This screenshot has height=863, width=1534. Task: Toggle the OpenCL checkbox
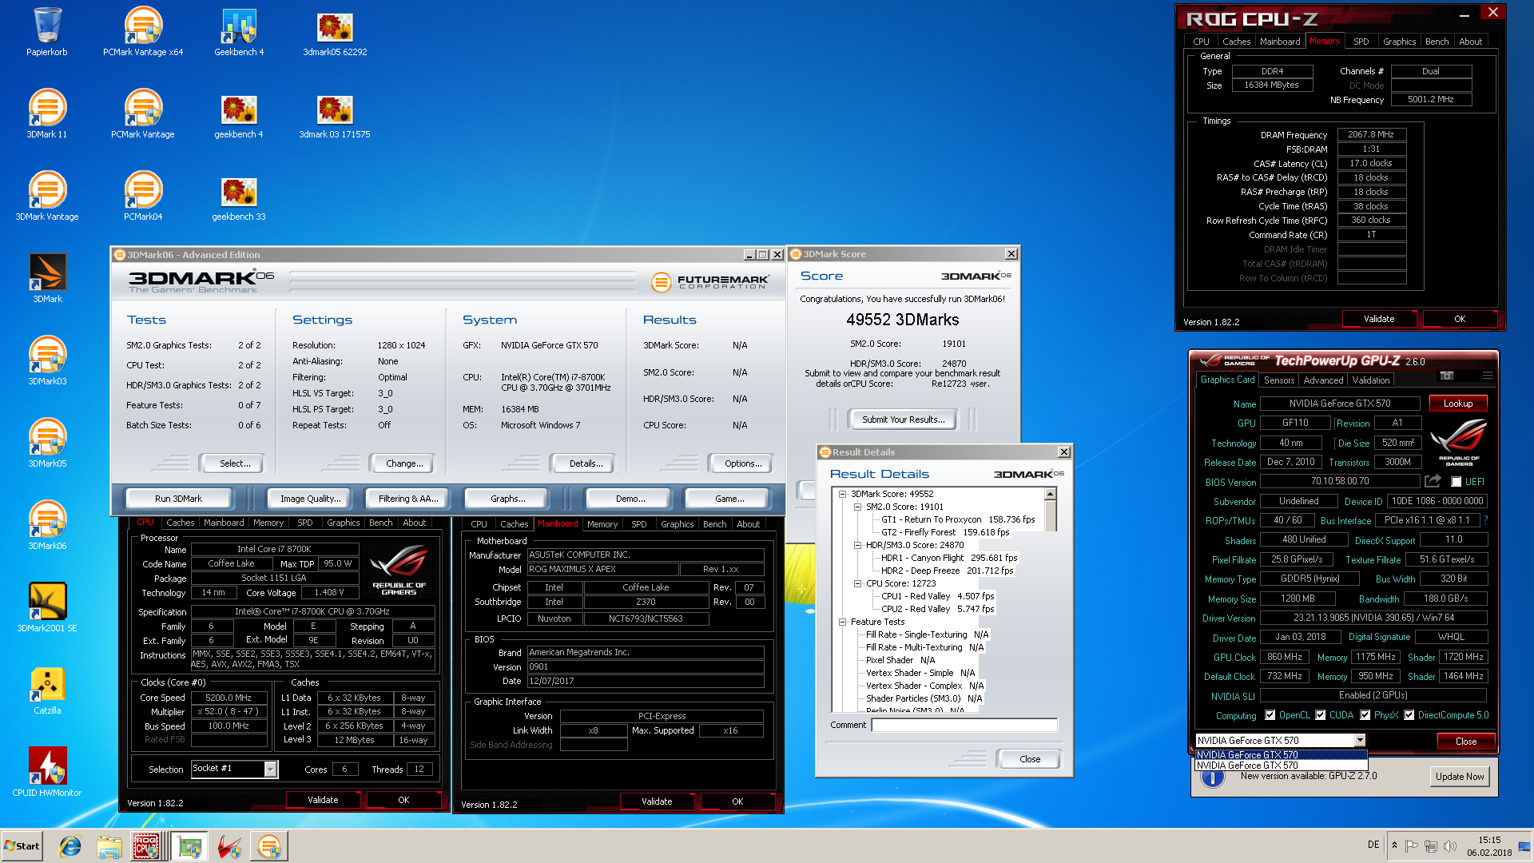point(1270,715)
